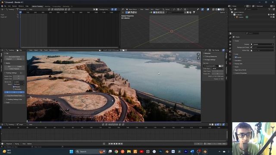The image size is (276, 155).
Task: Click the Reload button in Clip panel
Action: 19,59
